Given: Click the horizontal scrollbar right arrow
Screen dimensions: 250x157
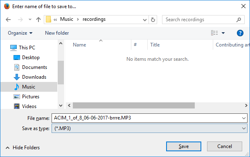Looking at the screenshot, I should pos(246,105).
